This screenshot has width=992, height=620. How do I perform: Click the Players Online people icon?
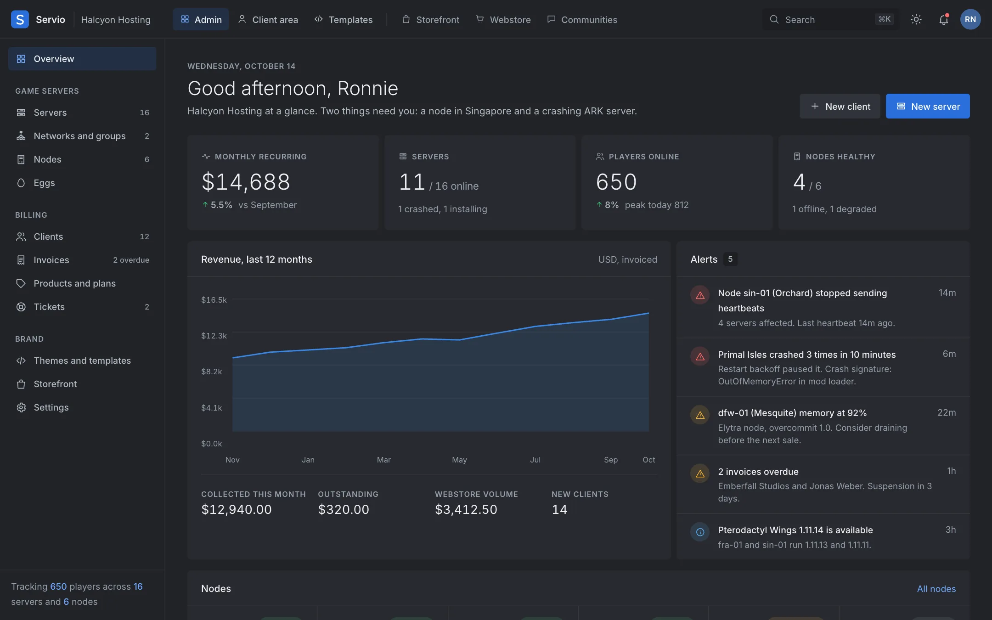600,157
